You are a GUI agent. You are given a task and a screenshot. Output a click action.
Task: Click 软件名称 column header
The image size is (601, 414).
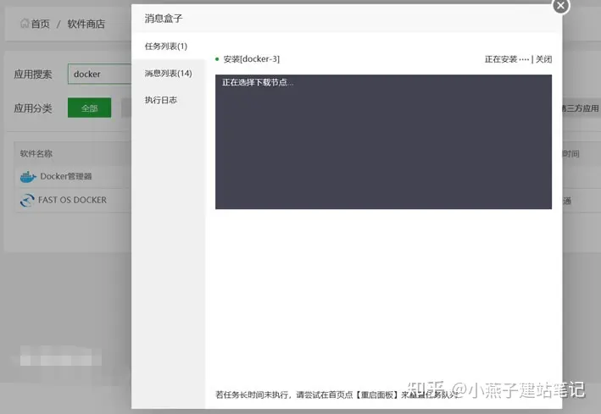(36, 153)
